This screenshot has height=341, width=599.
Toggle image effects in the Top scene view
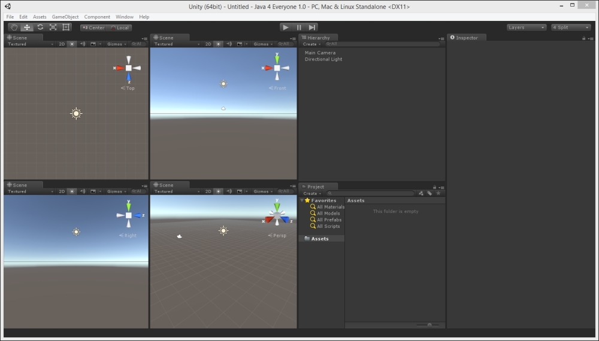coord(93,44)
